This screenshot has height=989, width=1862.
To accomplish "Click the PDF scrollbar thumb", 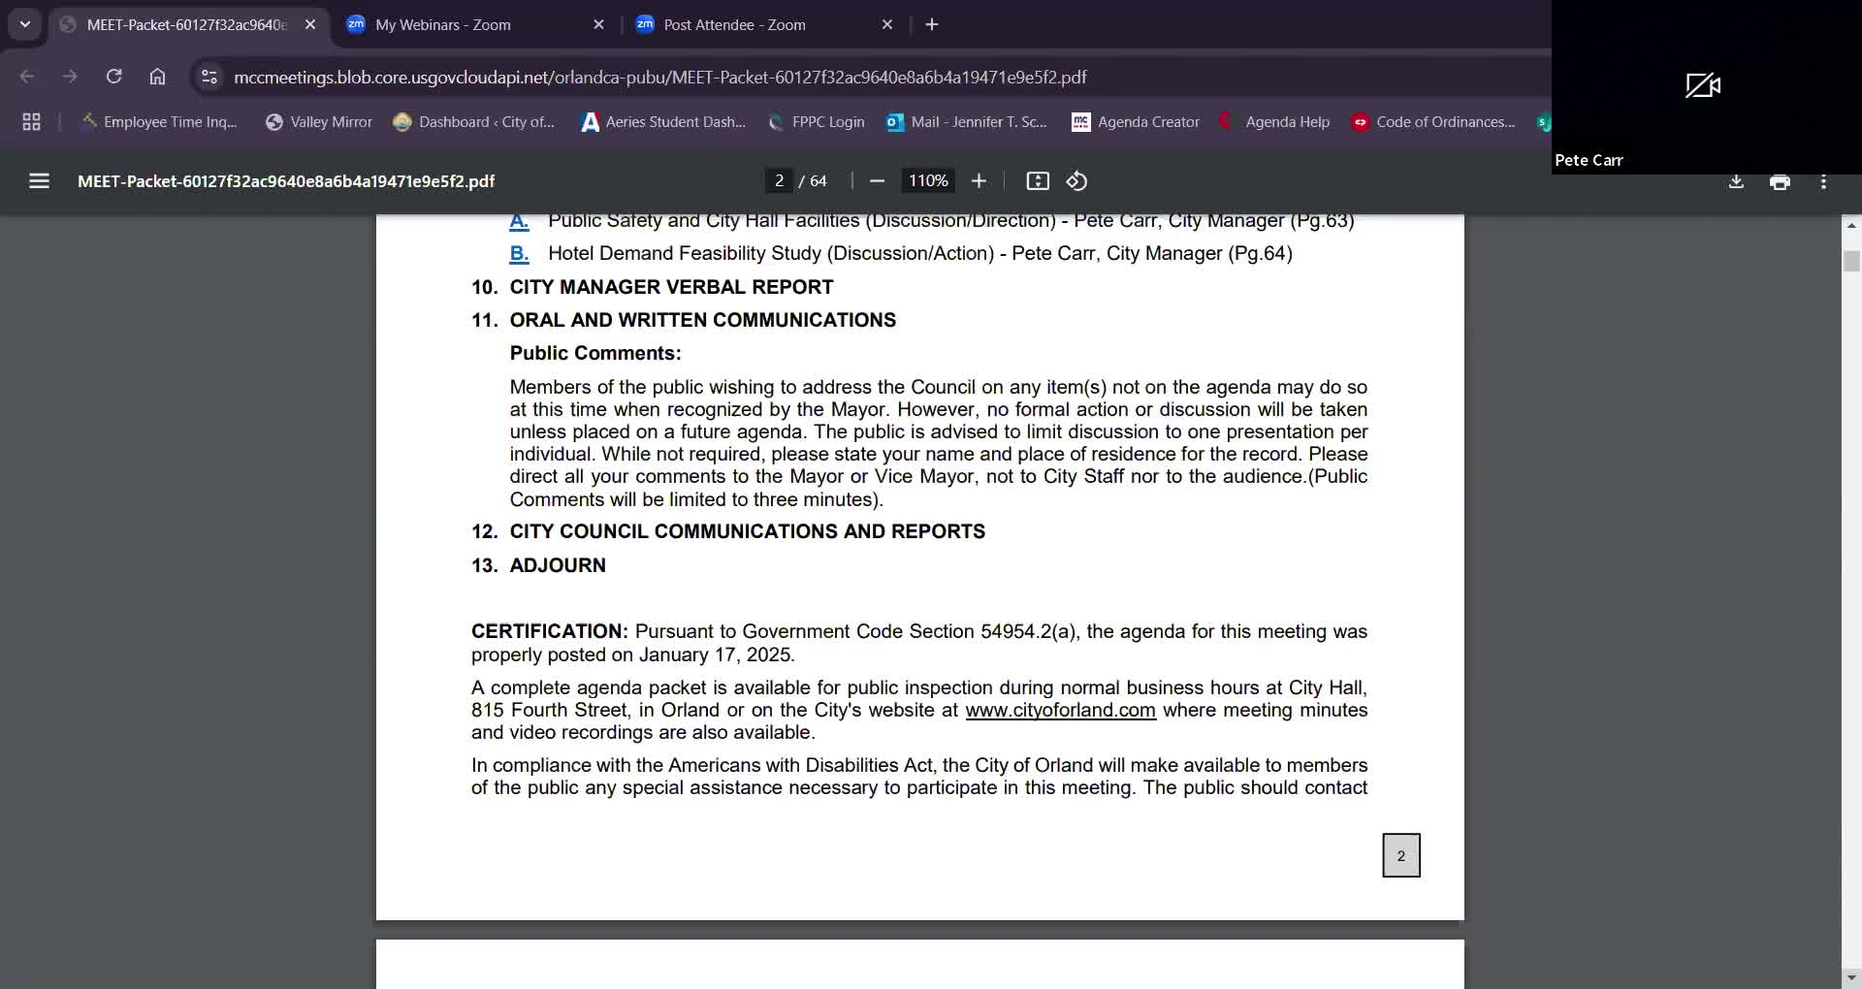I will tap(1851, 261).
